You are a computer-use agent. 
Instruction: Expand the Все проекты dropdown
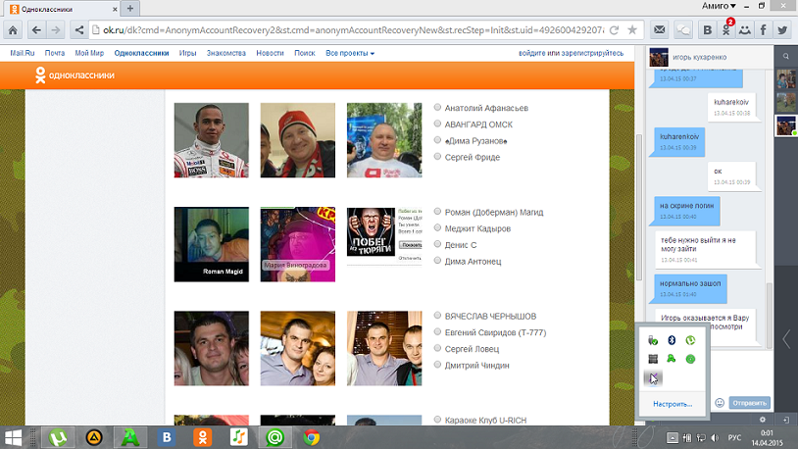pos(350,53)
